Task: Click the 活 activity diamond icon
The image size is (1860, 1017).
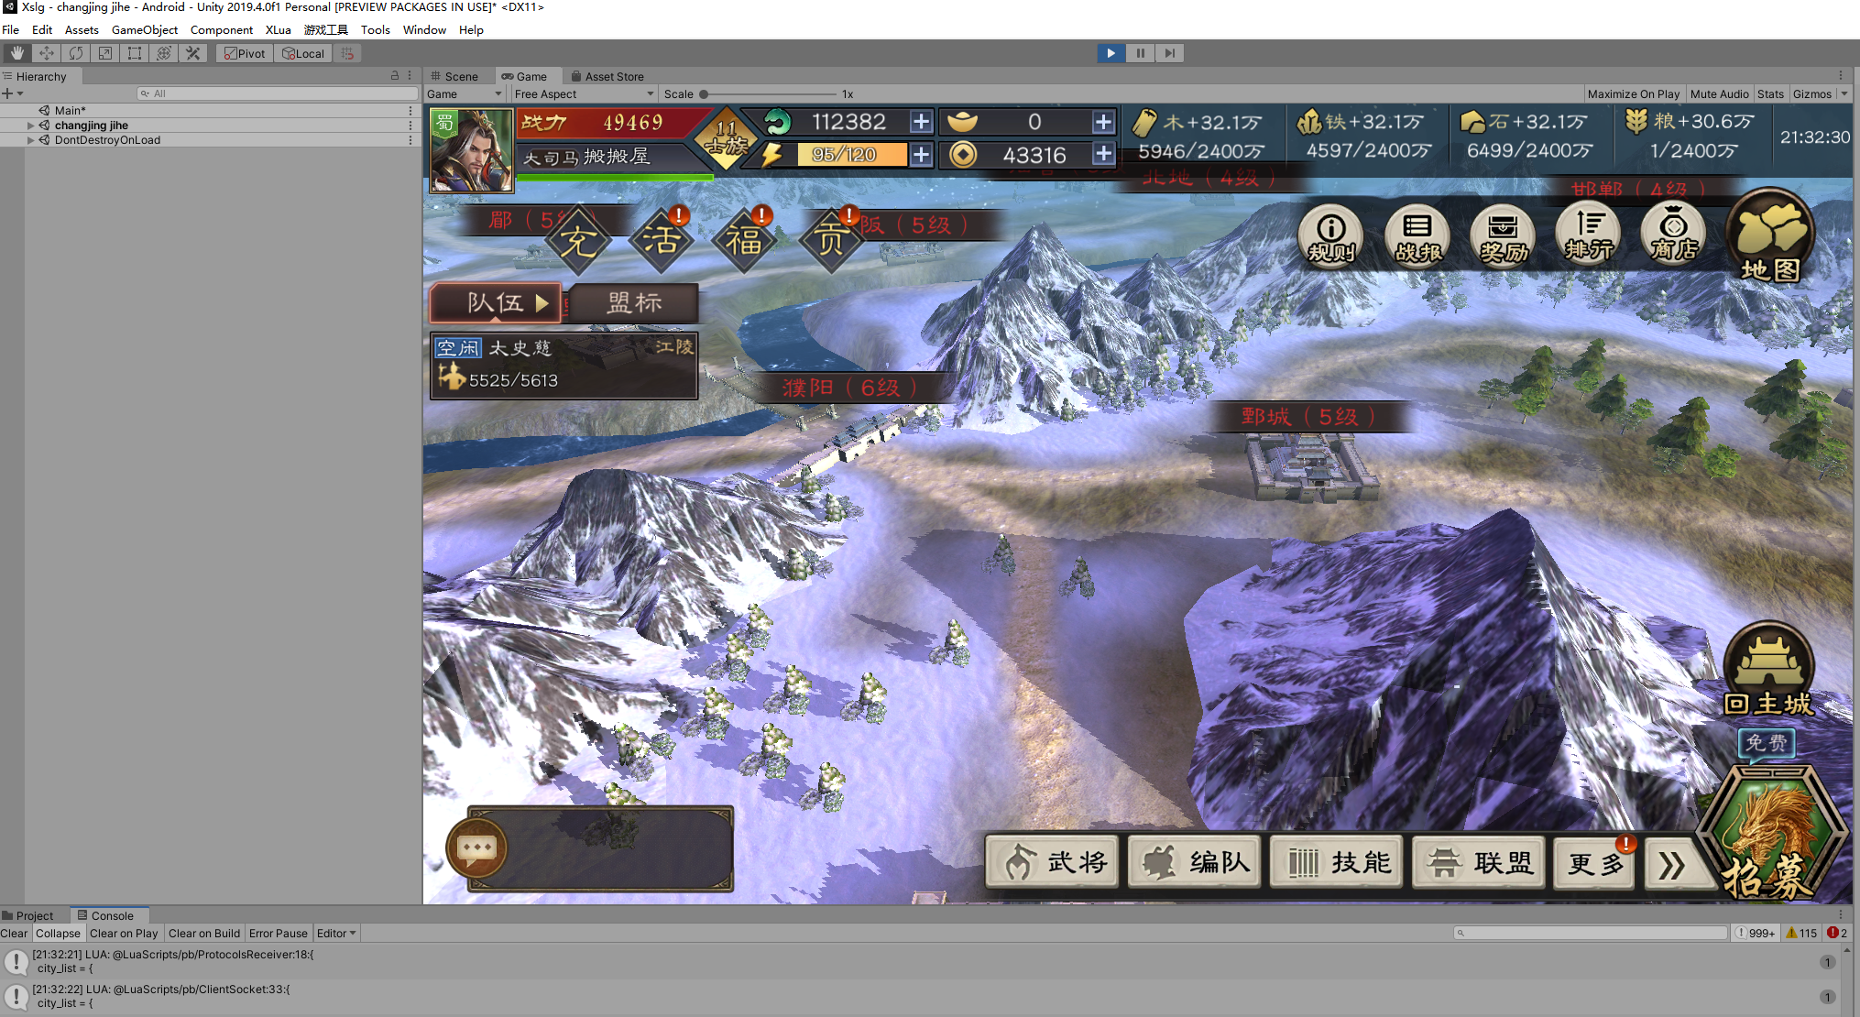Action: (x=661, y=241)
